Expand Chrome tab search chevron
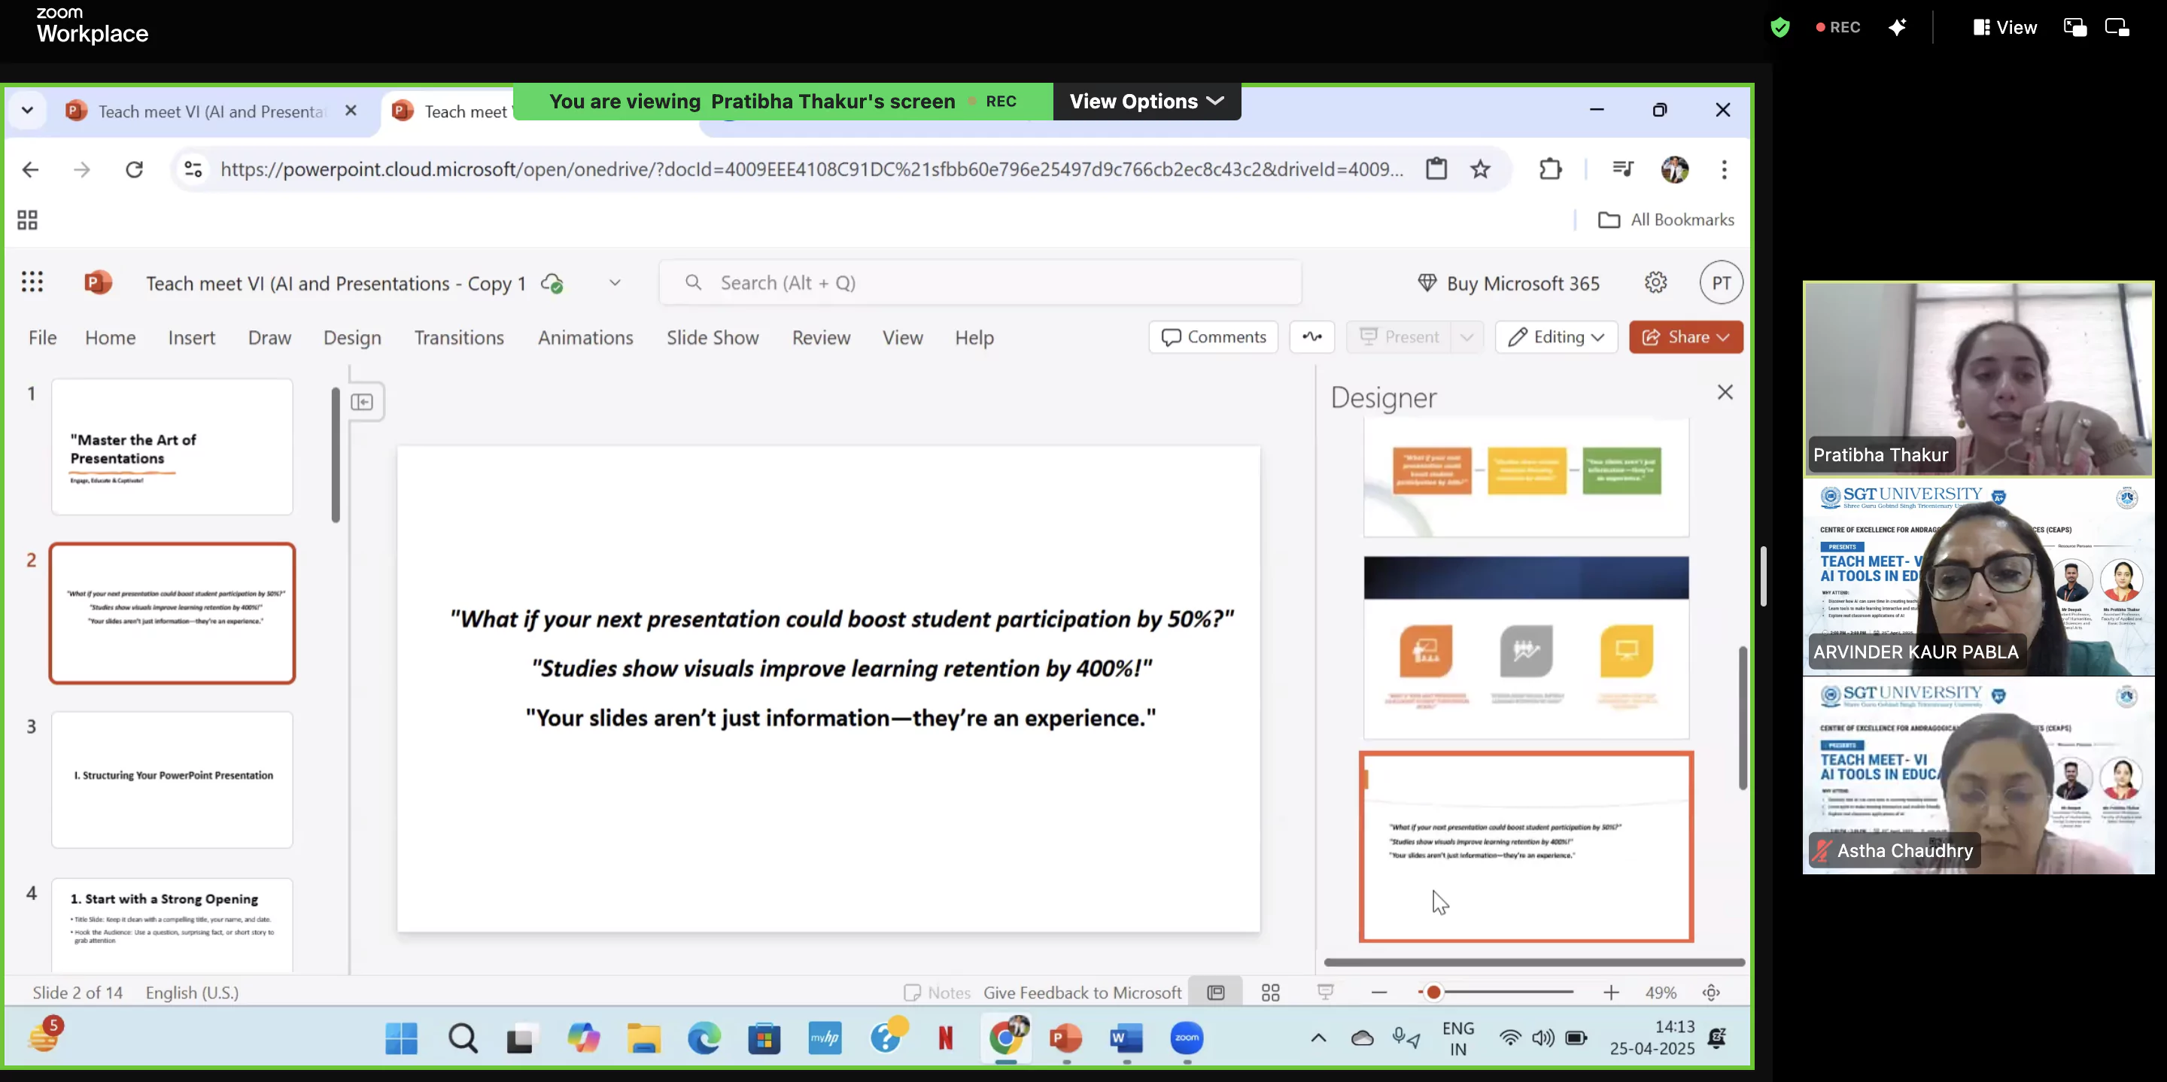The width and height of the screenshot is (2167, 1082). point(27,110)
